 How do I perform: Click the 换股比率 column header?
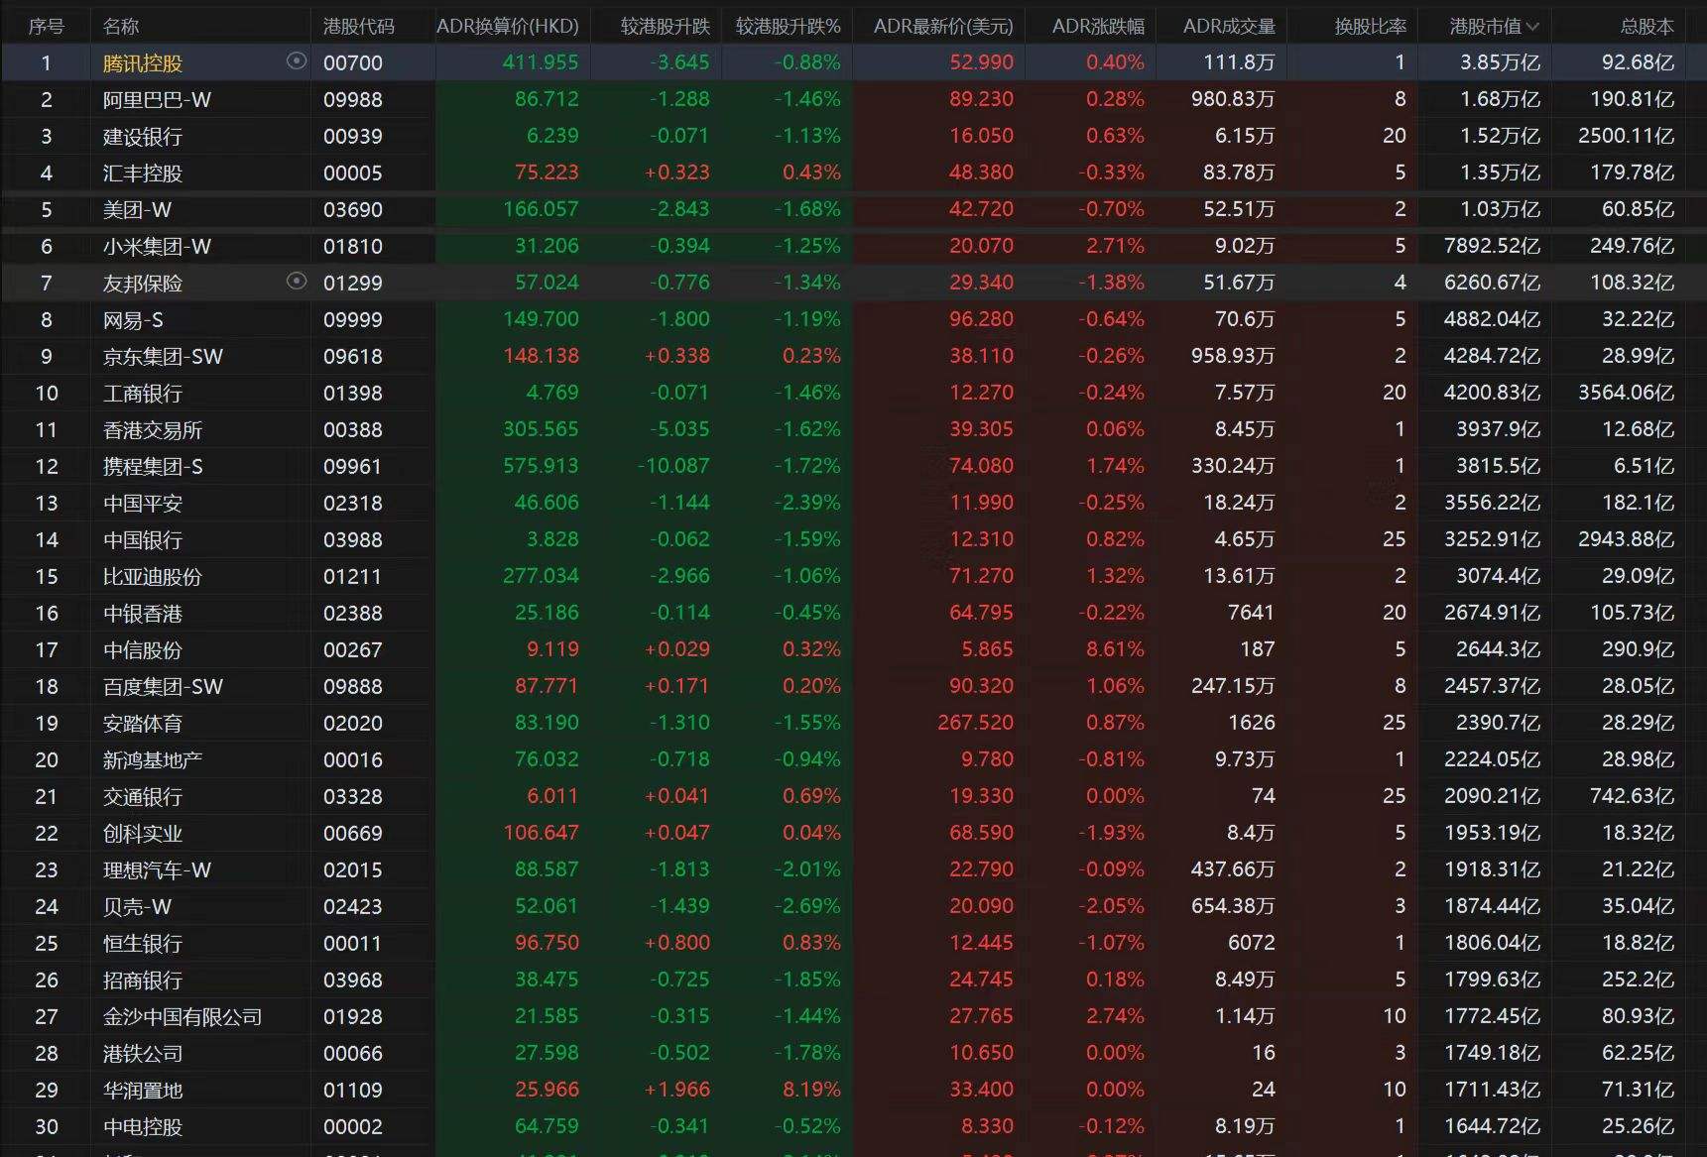tap(1370, 27)
